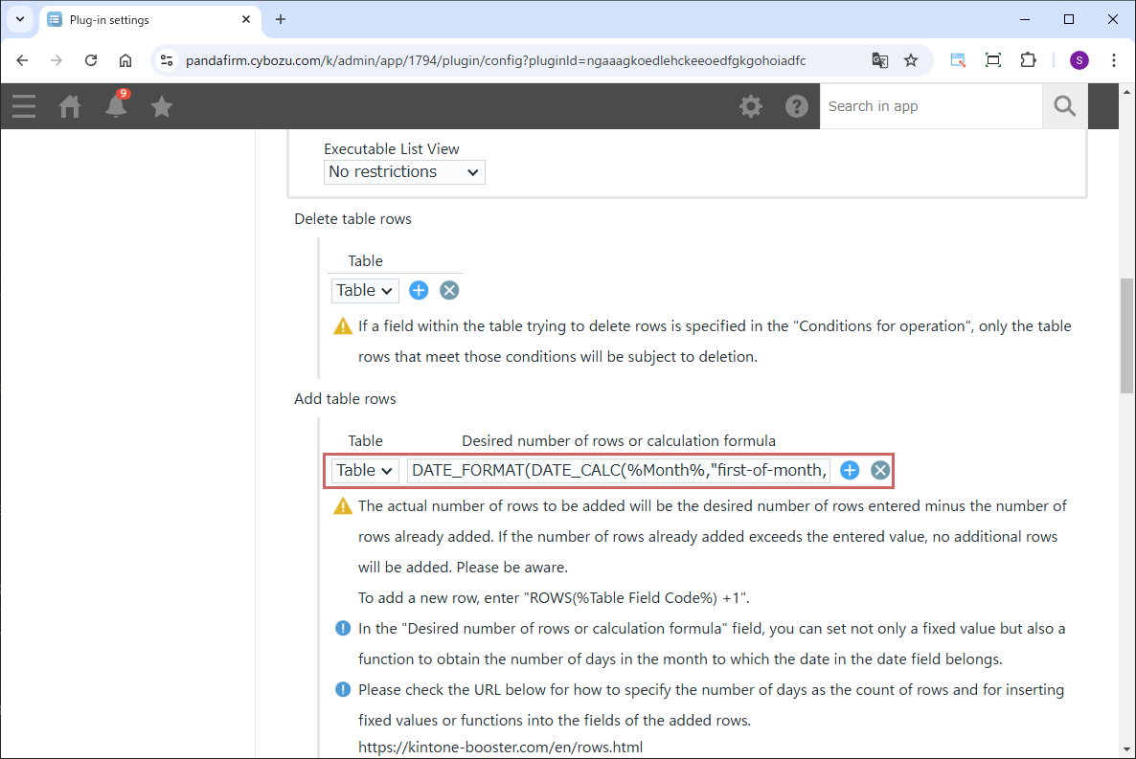Image resolution: width=1136 pixels, height=759 pixels.
Task: Focus the Search in app box
Action: pyautogui.click(x=930, y=106)
